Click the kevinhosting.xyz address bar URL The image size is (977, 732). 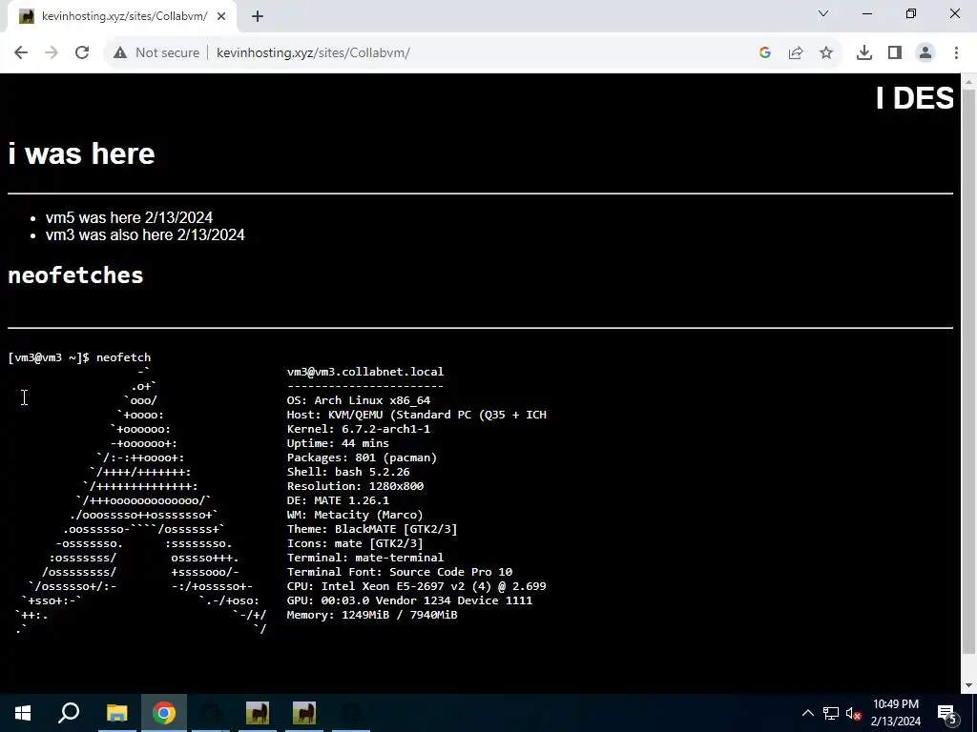click(313, 53)
